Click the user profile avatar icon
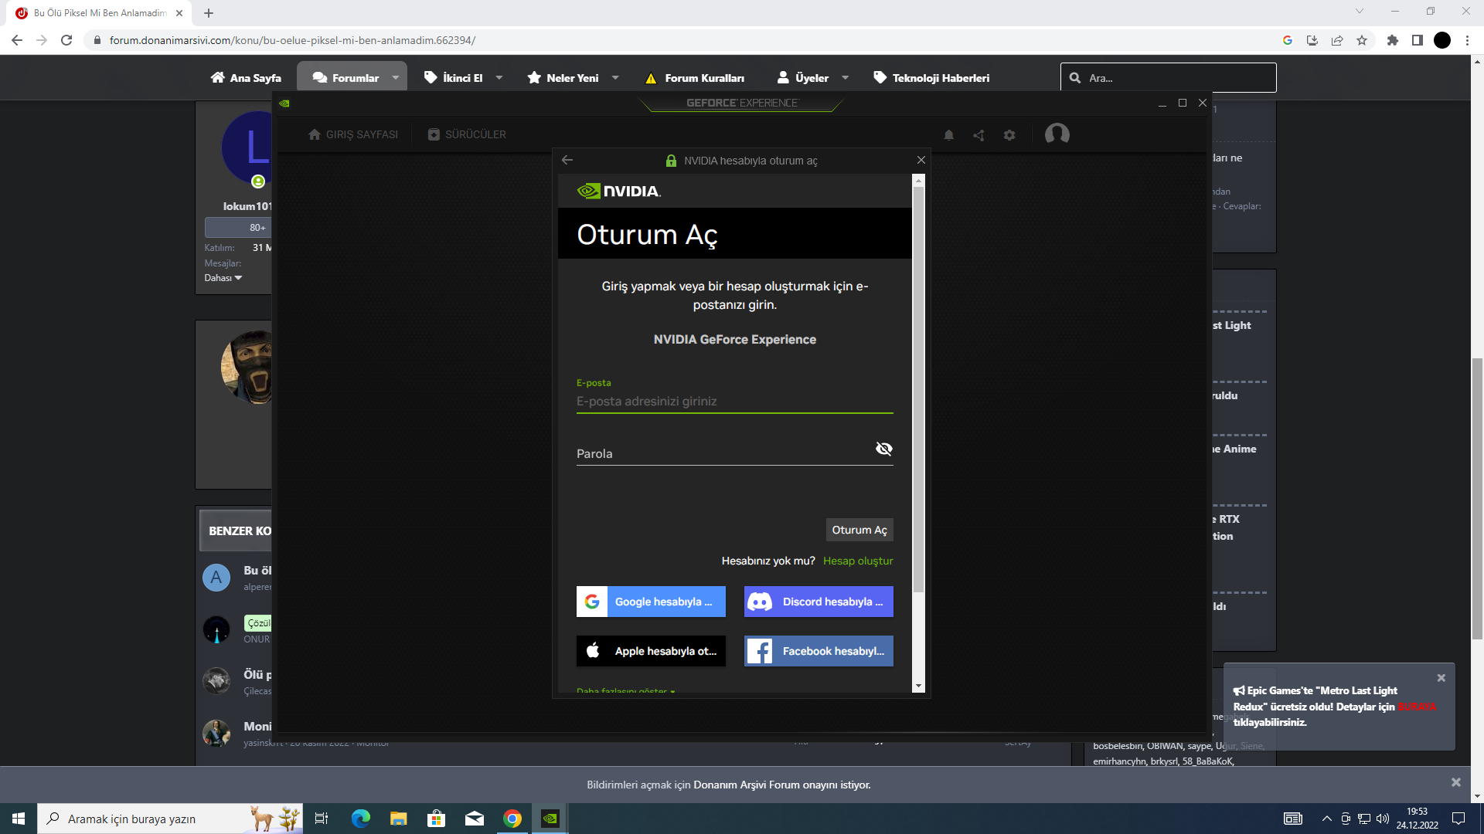This screenshot has height=834, width=1484. pyautogui.click(x=1057, y=134)
